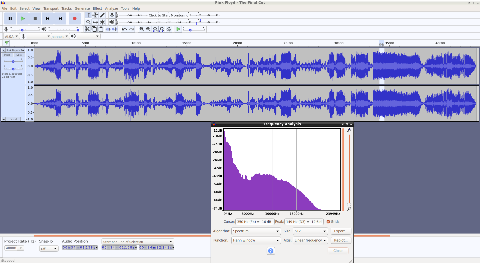Expand the Axis Linear frequency dropdown
Screen dimensions: 480x263
(x=310, y=241)
